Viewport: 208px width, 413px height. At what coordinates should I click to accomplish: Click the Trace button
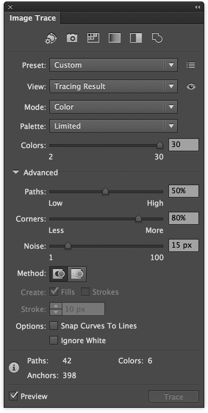pyautogui.click(x=173, y=397)
